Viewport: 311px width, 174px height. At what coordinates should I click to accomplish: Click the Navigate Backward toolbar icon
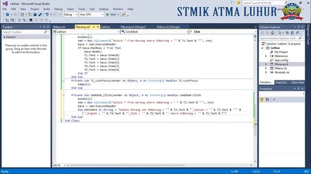pos(7,14)
